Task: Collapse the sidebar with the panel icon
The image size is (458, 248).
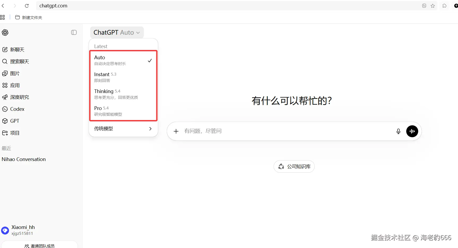Action: click(74, 33)
